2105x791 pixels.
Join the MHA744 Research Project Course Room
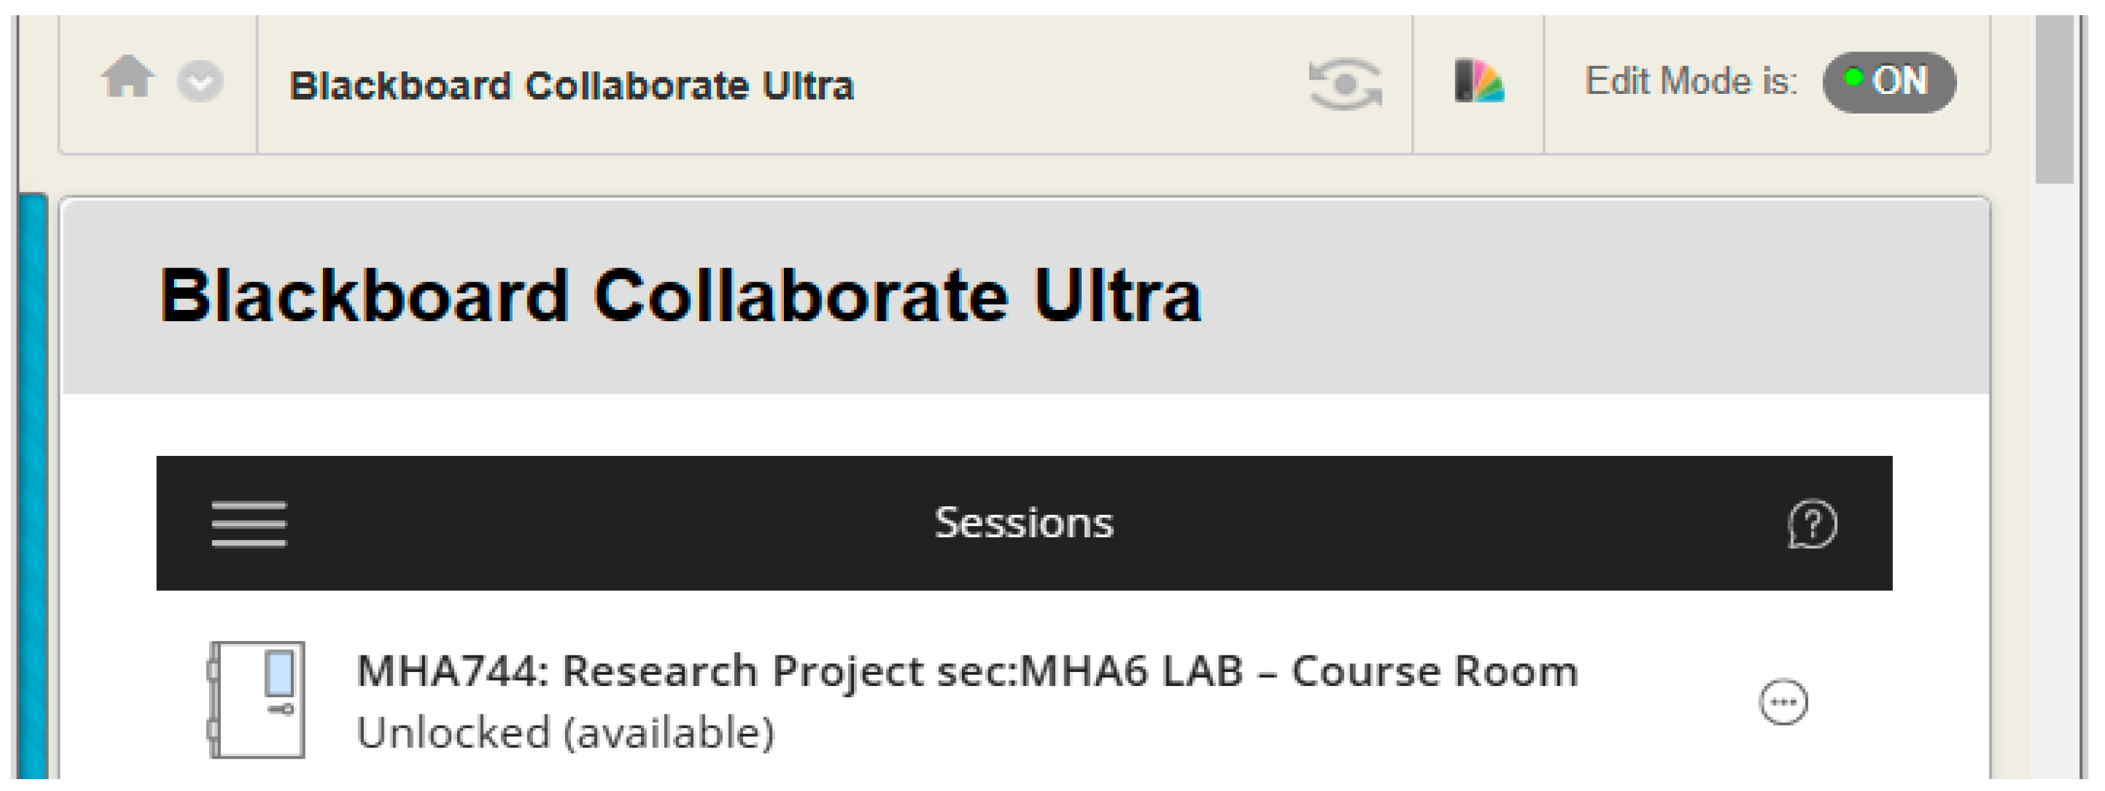967,672
